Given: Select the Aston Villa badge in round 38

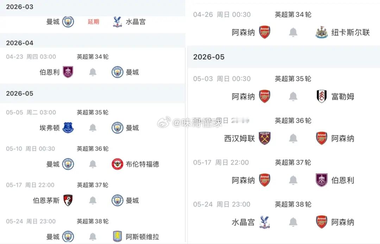Looking at the screenshot, I should click(118, 237).
